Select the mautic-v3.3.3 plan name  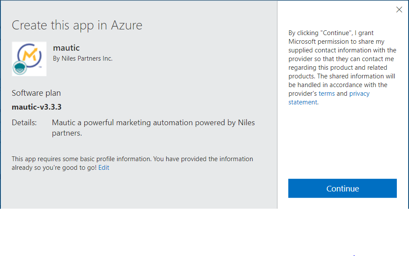click(x=40, y=107)
